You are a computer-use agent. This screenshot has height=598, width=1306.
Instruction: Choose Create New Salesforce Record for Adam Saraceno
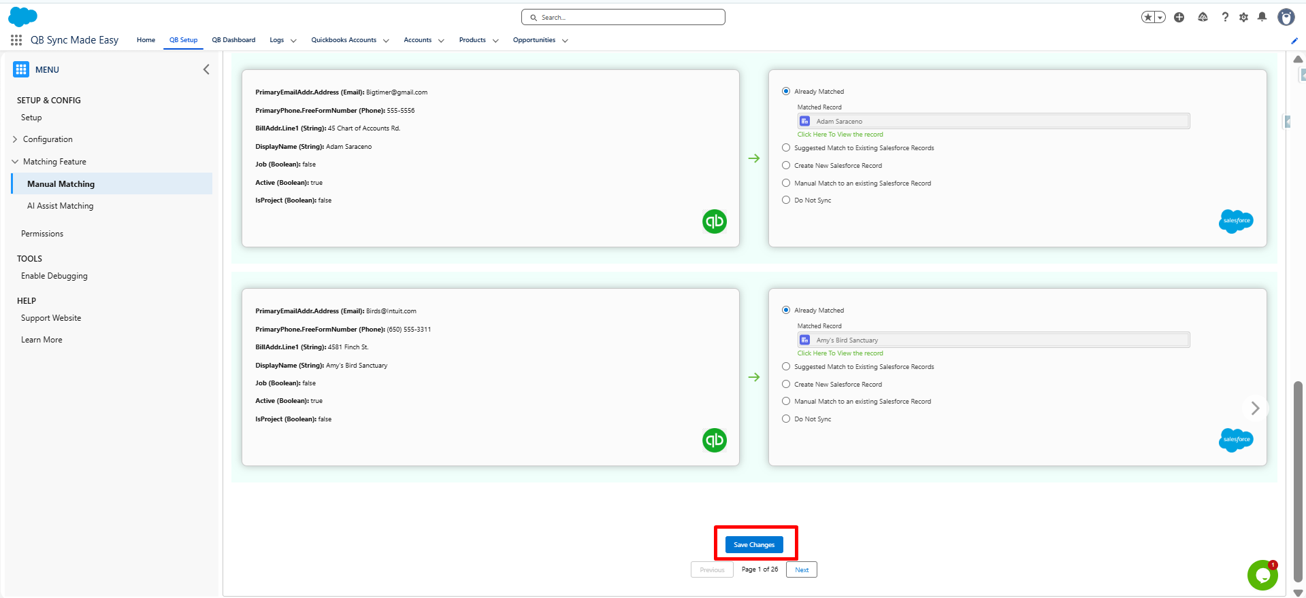coord(786,165)
